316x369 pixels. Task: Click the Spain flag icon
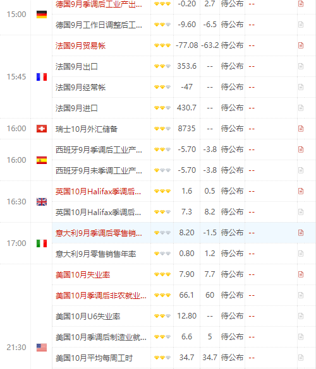pos(42,160)
